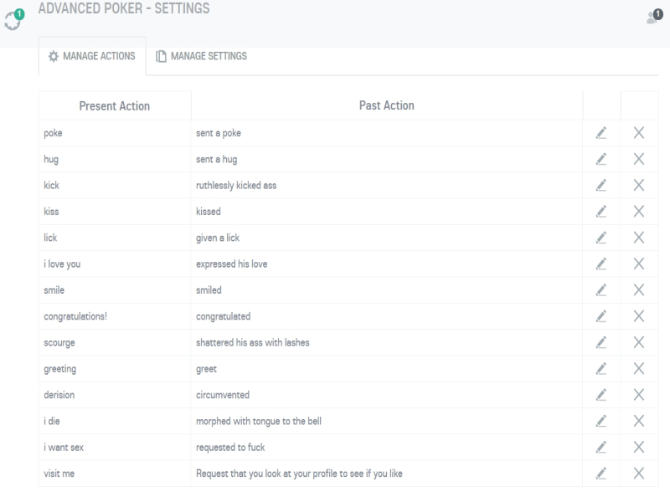The image size is (670, 502).
Task: Remove the 'i die' action
Action: click(x=639, y=422)
